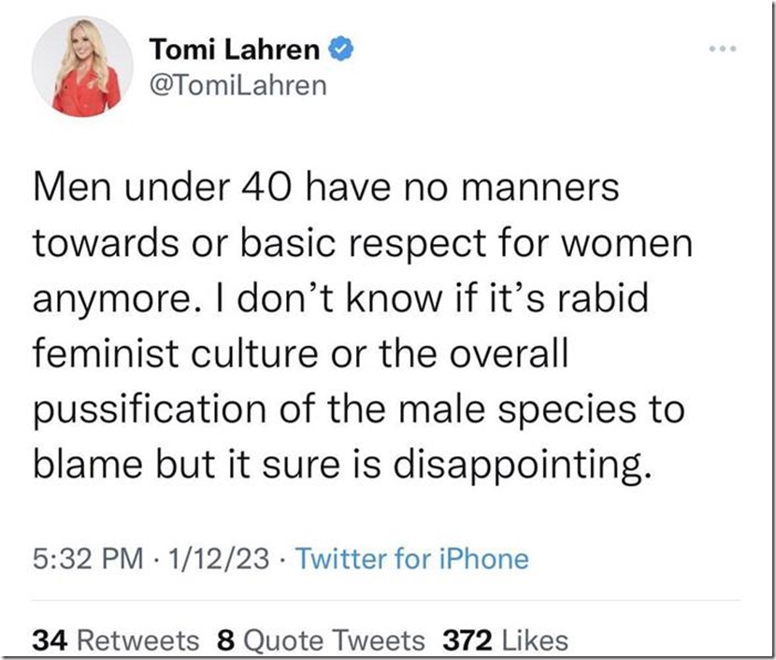Click the number 34 retweet count
The height and width of the screenshot is (660, 776).
(50, 640)
